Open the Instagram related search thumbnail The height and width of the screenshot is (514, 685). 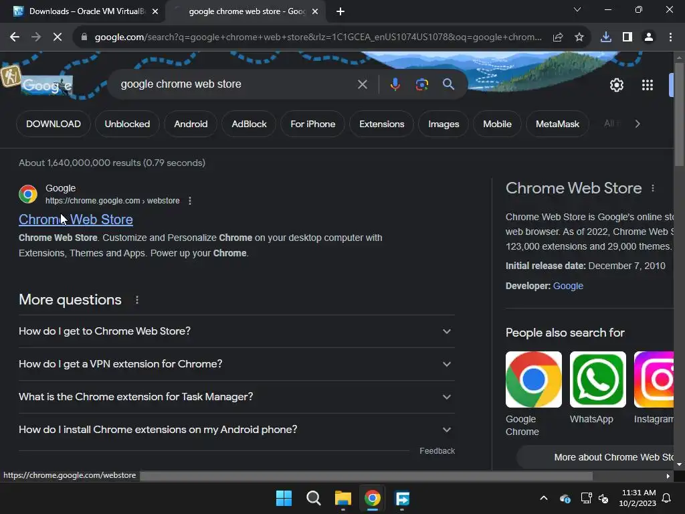click(x=654, y=379)
